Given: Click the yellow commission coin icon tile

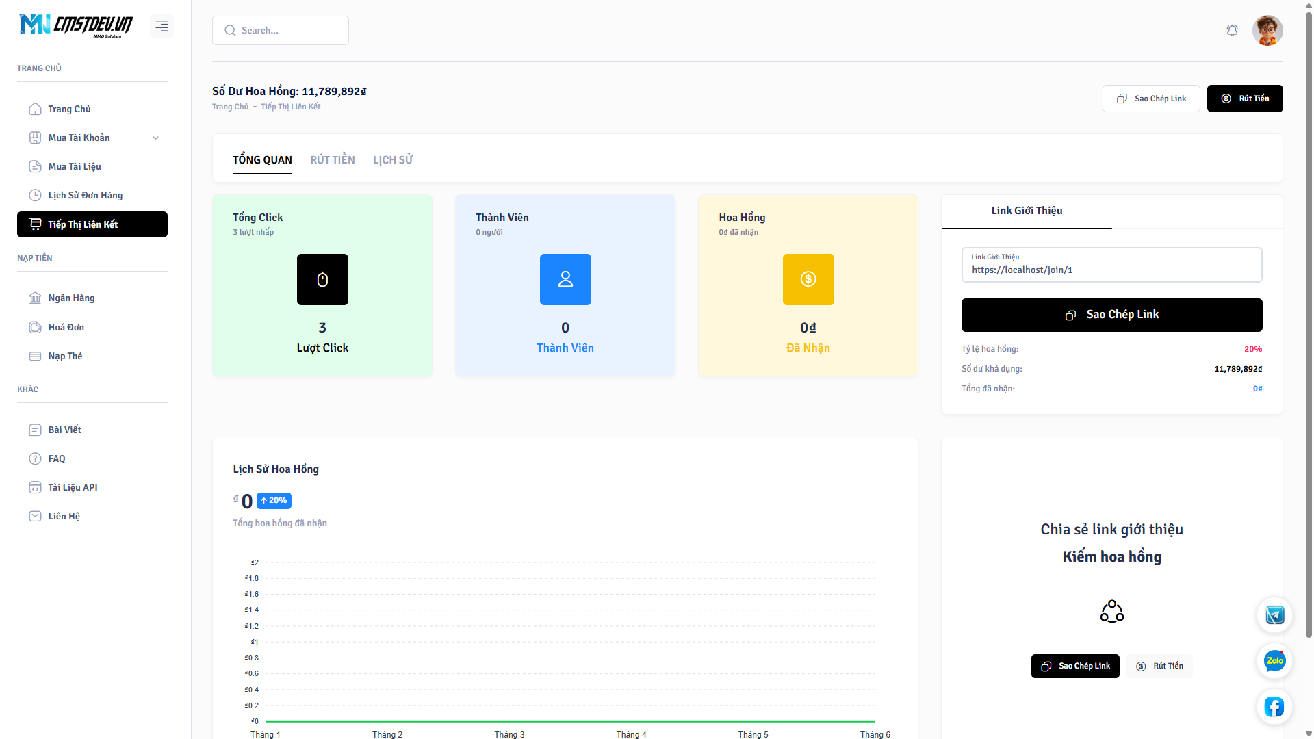Looking at the screenshot, I should click(808, 279).
